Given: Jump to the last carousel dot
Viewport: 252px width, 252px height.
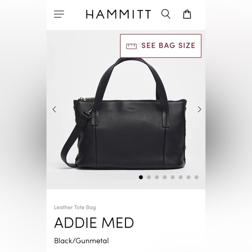Looking at the screenshot, I should tap(196, 177).
